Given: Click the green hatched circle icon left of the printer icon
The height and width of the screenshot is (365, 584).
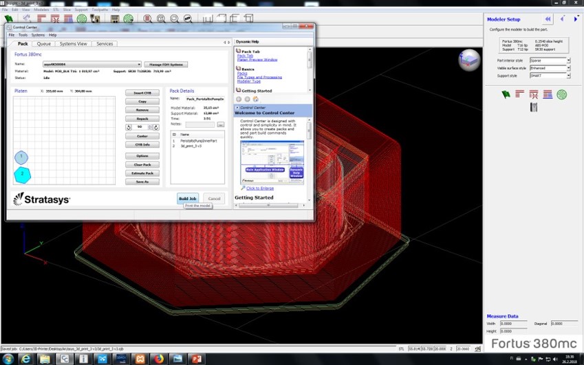Looking at the screenshot, I should tap(82, 19).
